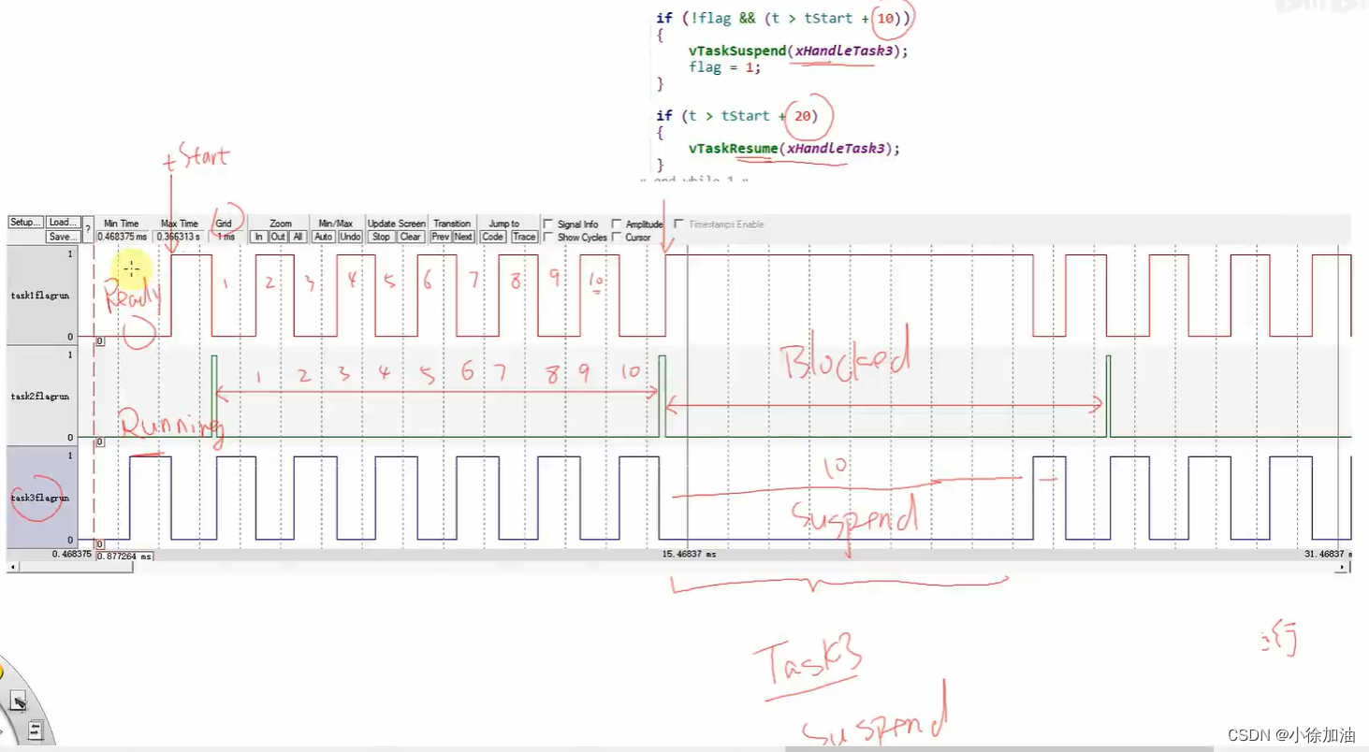This screenshot has width=1369, height=752.
Task: Jump to the Prev transition
Action: [441, 237]
